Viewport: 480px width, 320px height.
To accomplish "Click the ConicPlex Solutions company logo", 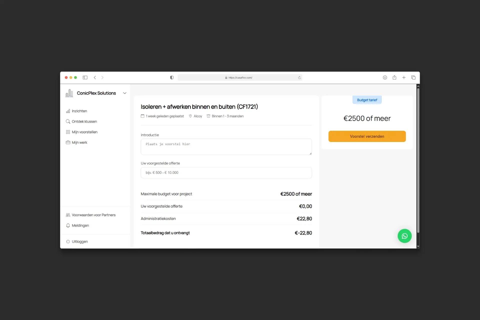I will point(69,93).
